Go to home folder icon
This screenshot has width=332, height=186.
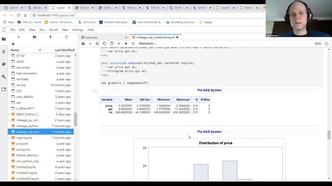click(x=13, y=44)
